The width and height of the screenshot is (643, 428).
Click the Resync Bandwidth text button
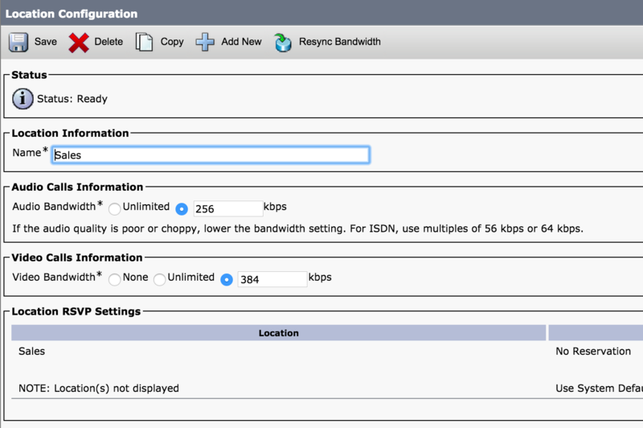339,42
